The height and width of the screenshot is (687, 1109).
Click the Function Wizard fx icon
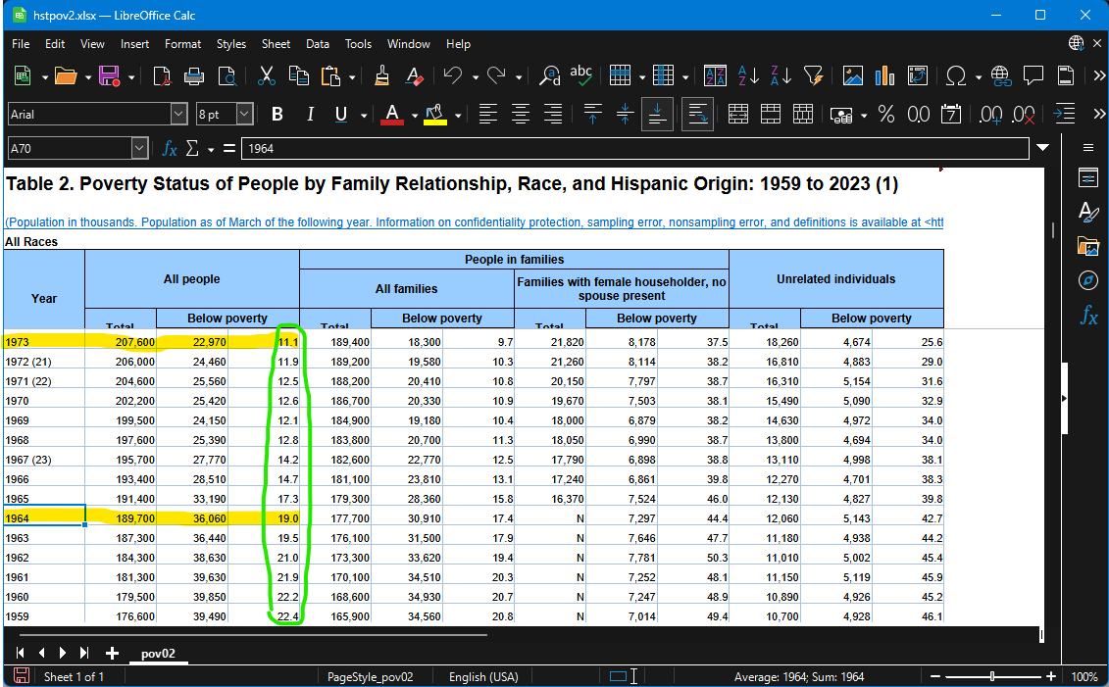click(x=170, y=148)
